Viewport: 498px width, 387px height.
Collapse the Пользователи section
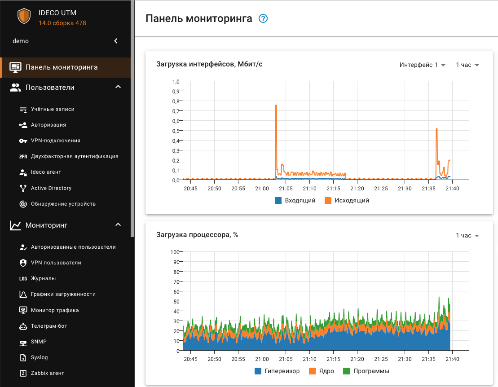[118, 87]
